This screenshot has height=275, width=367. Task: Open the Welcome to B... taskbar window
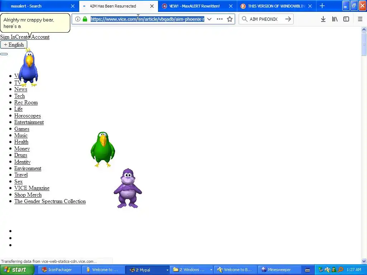[x=235, y=270]
